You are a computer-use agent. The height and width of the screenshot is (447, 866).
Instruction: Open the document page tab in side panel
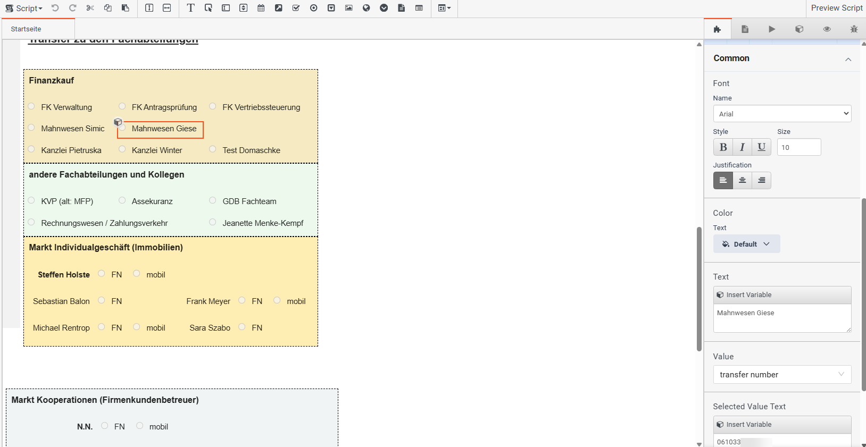click(745, 29)
